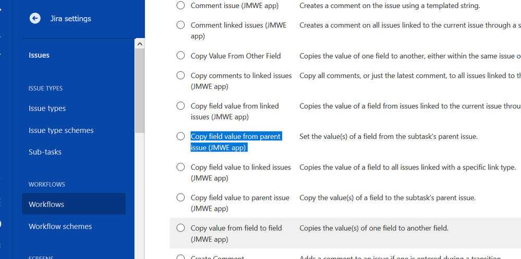Click the 'Copy field value to parent issue' label
This screenshot has width=521, height=259.
coord(240,203)
